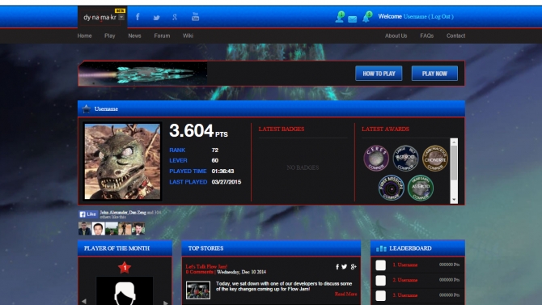
Task: Open the Play menu item
Action: tap(109, 36)
